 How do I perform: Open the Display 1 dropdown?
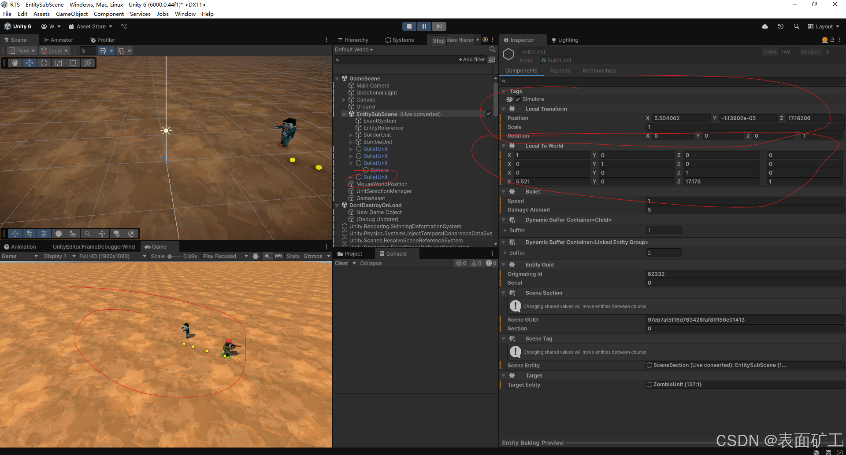(59, 256)
